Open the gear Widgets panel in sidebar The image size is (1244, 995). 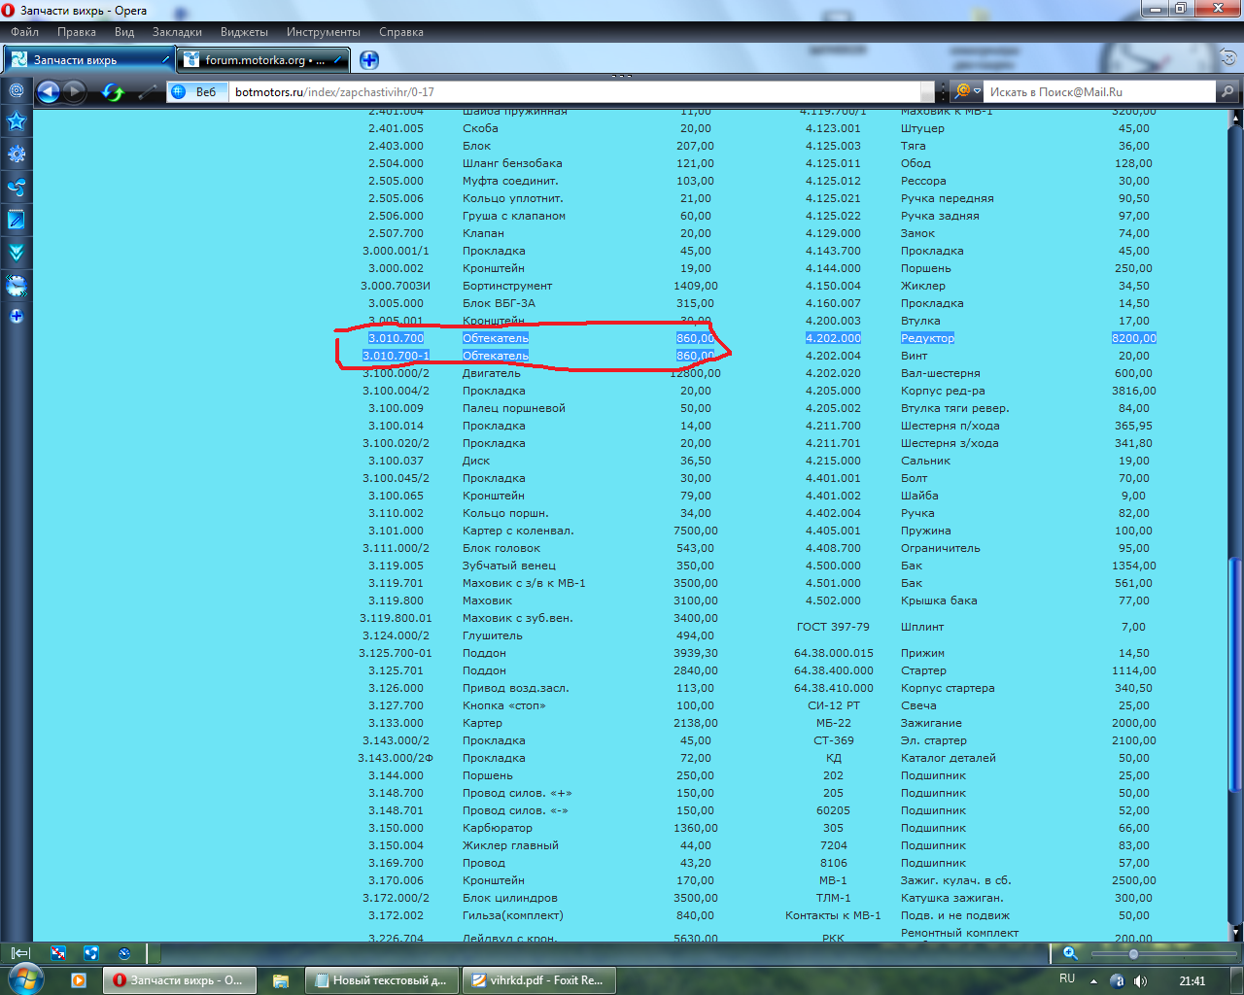pyautogui.click(x=17, y=154)
